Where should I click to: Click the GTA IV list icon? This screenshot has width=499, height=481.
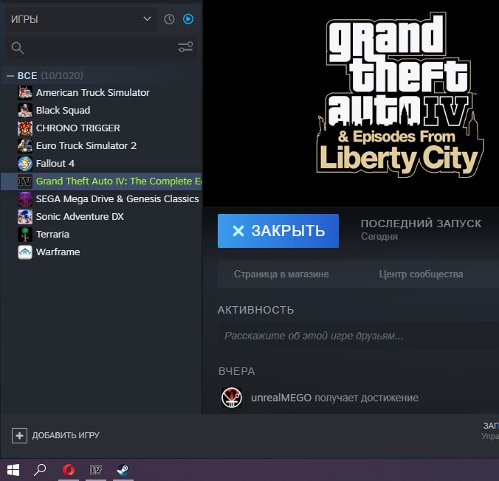(x=25, y=181)
